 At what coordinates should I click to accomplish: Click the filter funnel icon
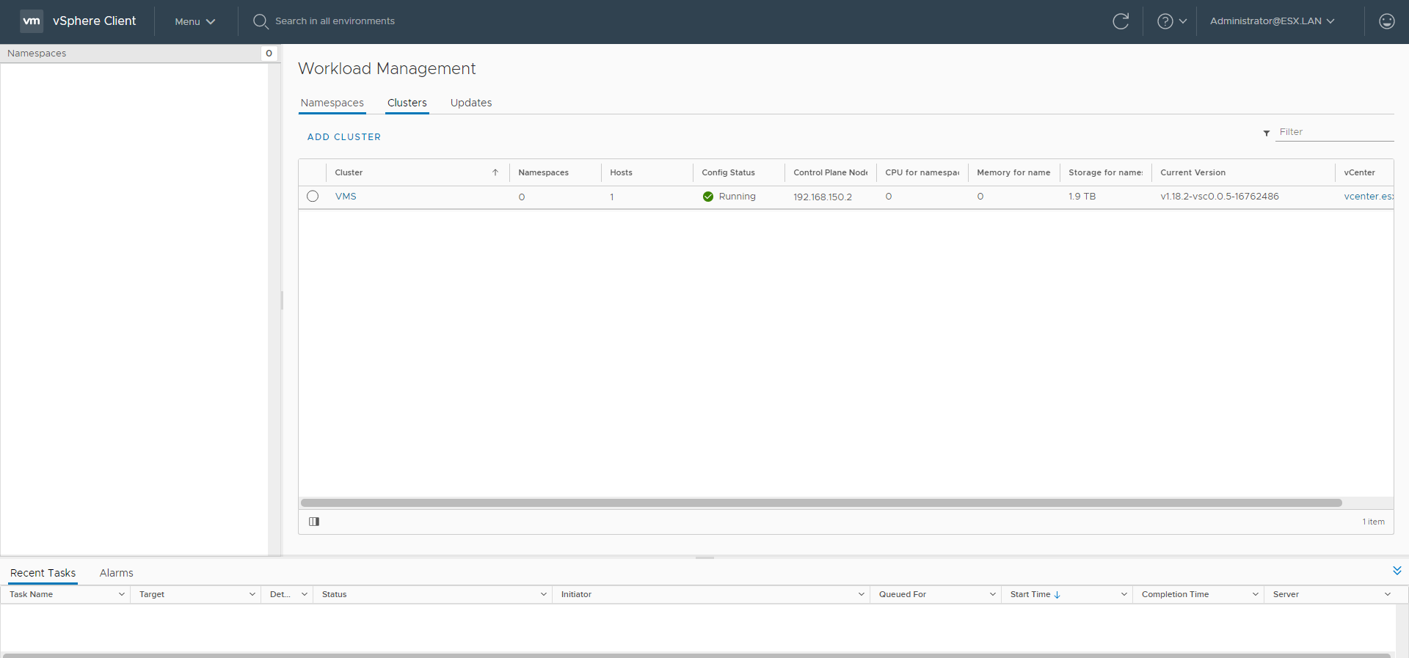(1267, 133)
